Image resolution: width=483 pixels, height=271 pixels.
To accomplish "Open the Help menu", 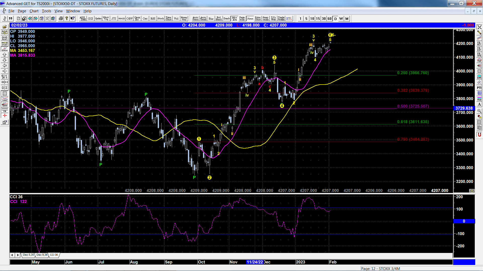I will [x=88, y=11].
